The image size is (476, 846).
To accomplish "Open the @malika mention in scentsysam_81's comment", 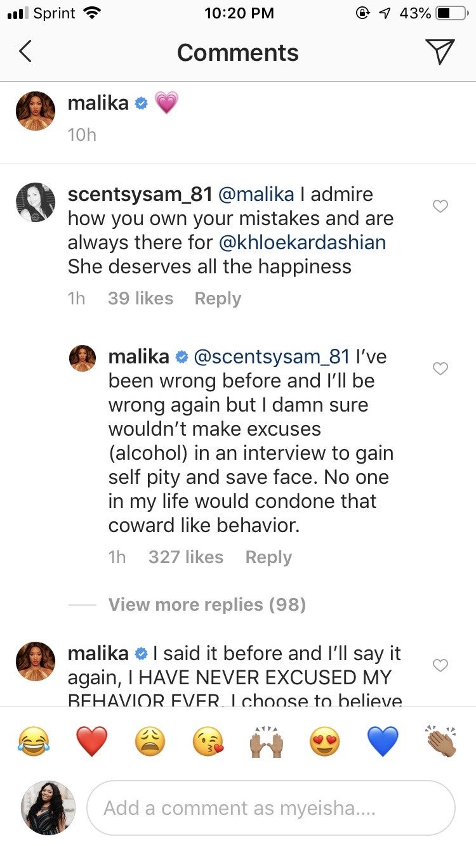I will coord(256,194).
